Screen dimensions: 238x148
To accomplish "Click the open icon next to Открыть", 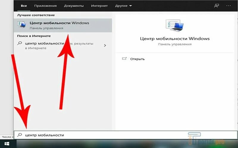I will point(124,59).
